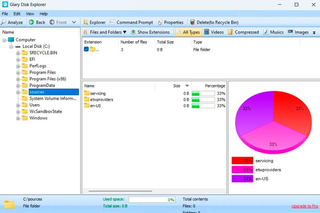Click the horizontal scrollbar in file list
Viewport: 320px width, 213px height.
pyautogui.click(x=120, y=191)
